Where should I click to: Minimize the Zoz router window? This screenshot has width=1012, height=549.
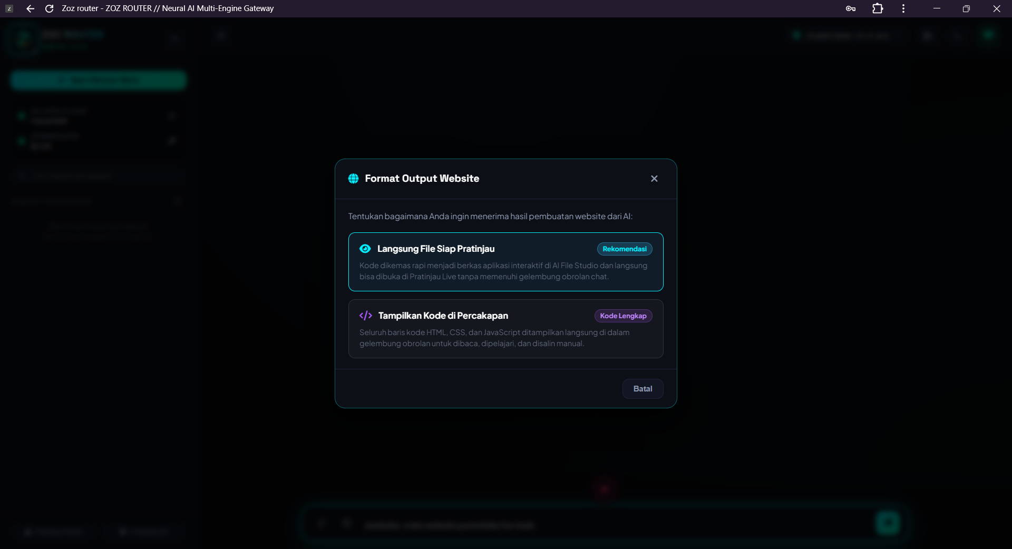point(937,8)
